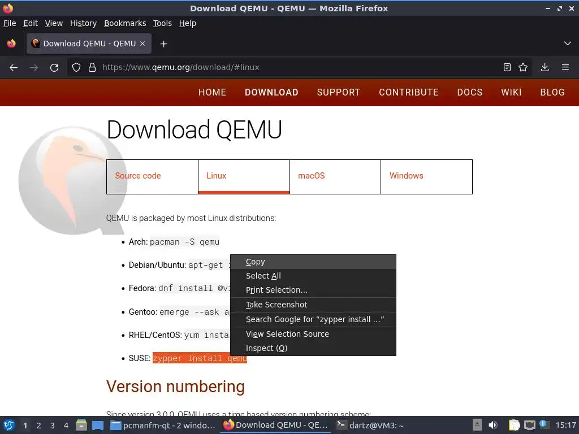The image size is (579, 434).
Task: Switch to workspace 2
Action: click(39, 426)
